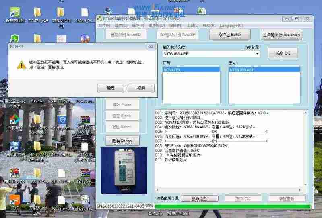Click the RT809F programmer device photo
Viewport: 322px width, 218px height.
[x=124, y=171]
